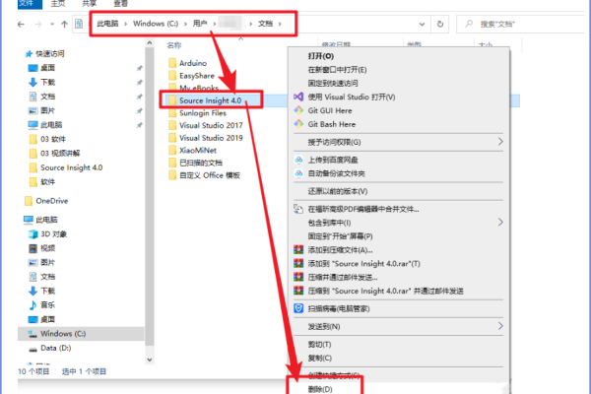The width and height of the screenshot is (591, 394).
Task: Refresh the current folder view
Action: coord(440,24)
